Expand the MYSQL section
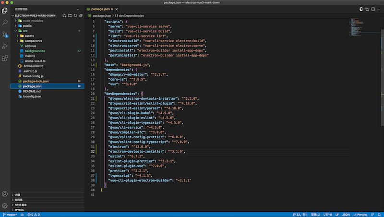The height and width of the screenshot is (217, 384). 47,210
